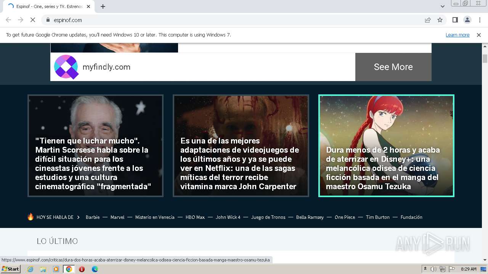The height and width of the screenshot is (274, 488).
Task: Open Fundación trending topic
Action: coord(411,217)
